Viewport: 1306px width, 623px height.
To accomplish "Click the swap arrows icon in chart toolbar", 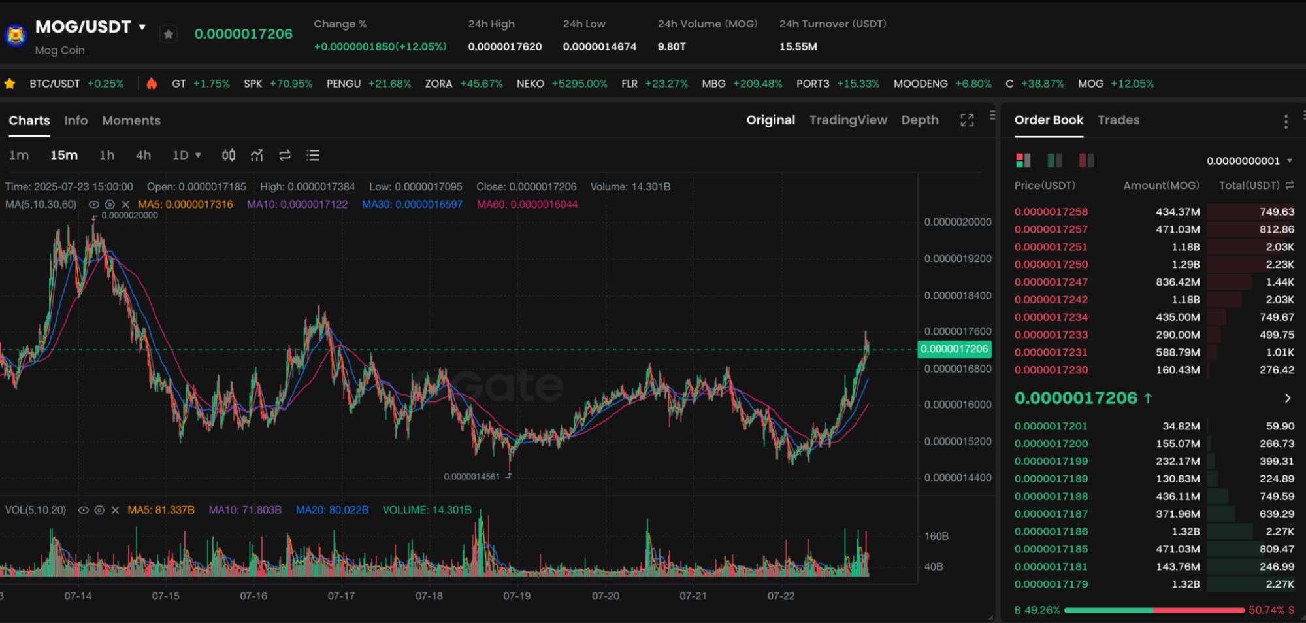I will pos(285,155).
